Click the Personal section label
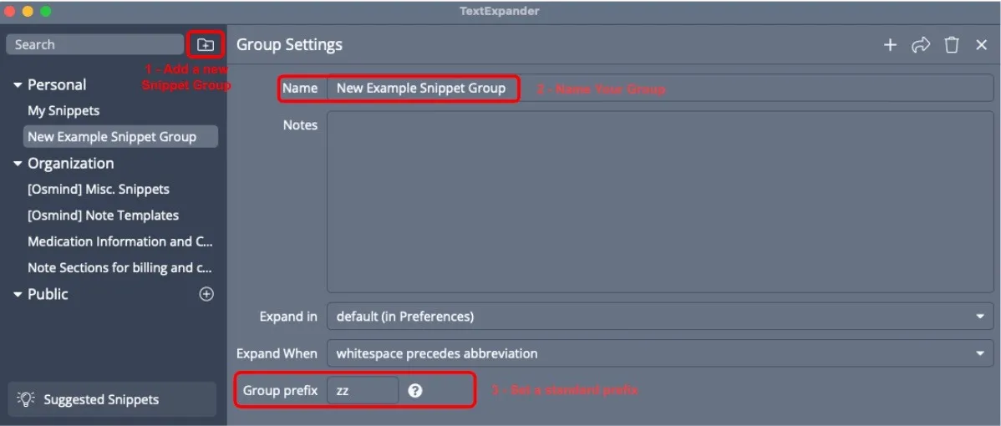The height and width of the screenshot is (426, 1001). [x=57, y=85]
